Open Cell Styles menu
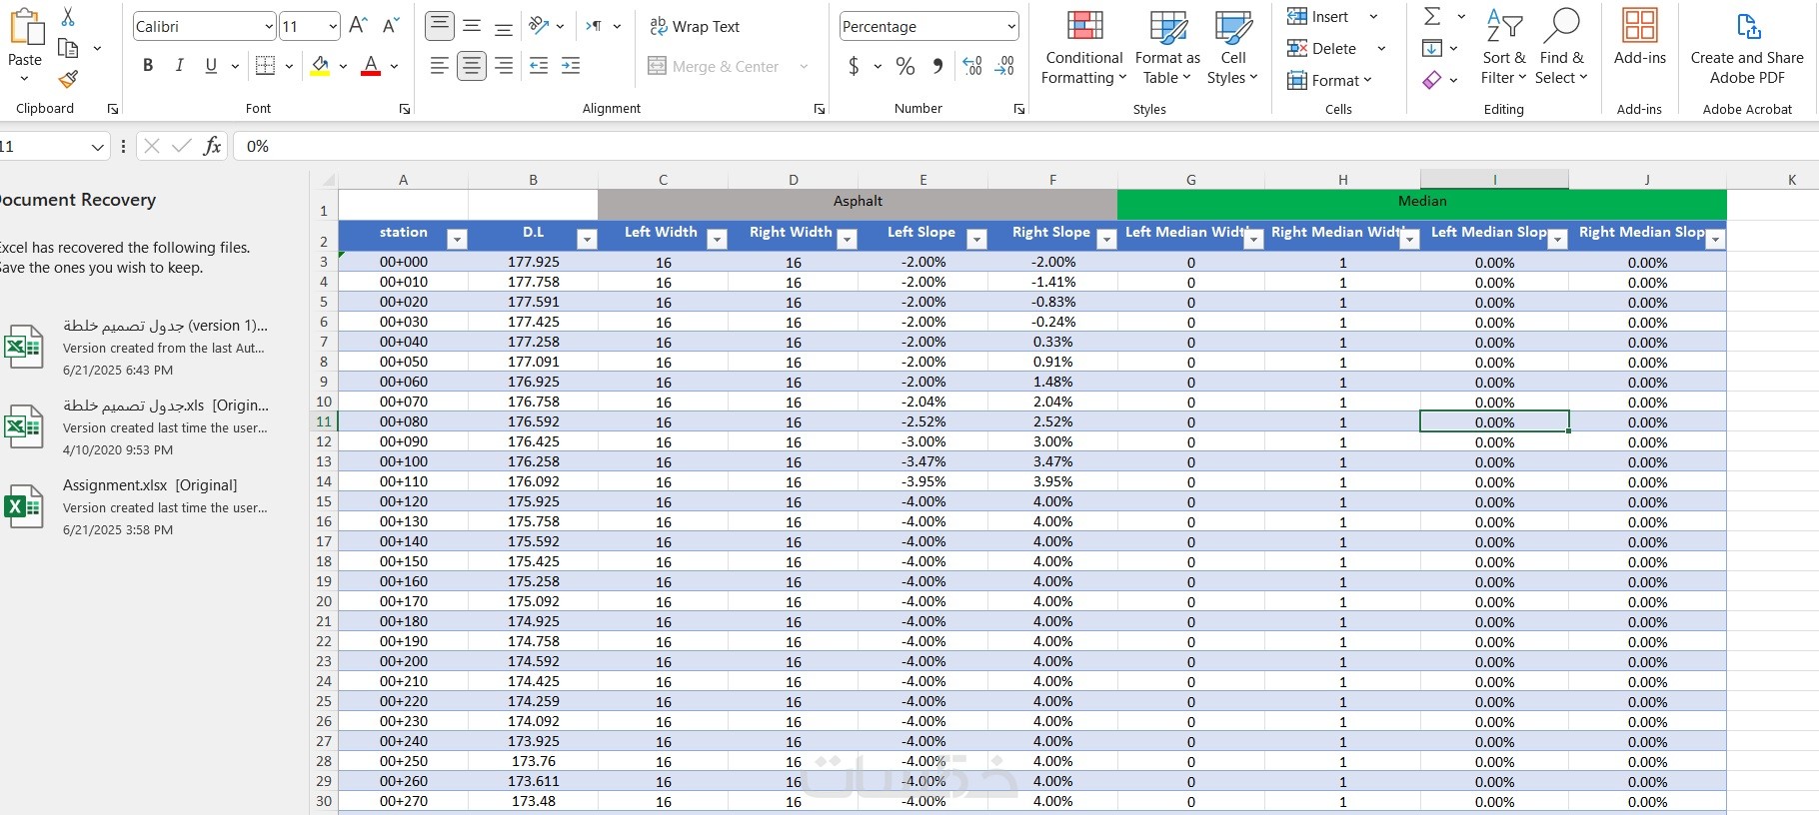 [1232, 47]
